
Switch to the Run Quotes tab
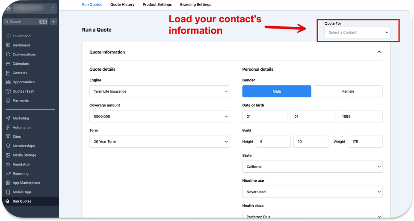92,4
